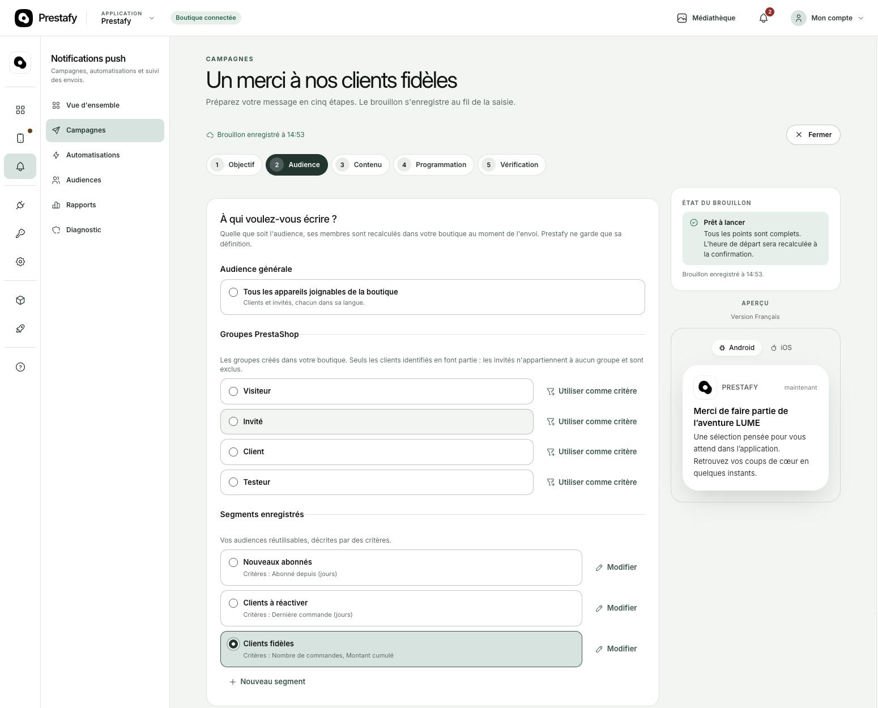Click the Prestafy logo in the top bar
This screenshot has width=878, height=708.
(x=46, y=18)
